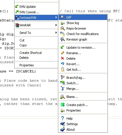Choose Rename... menu entry
The height and width of the screenshot is (135, 122).
pos(83,53)
